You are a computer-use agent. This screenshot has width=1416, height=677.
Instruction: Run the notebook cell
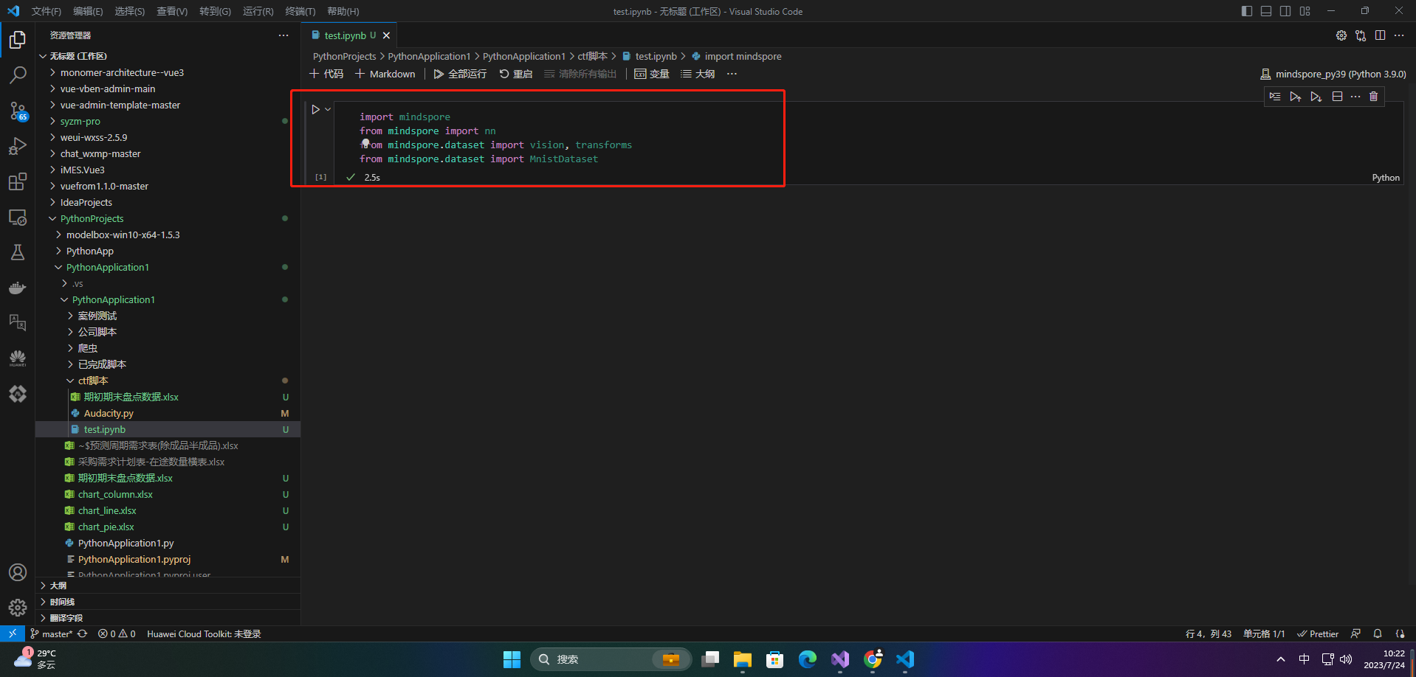(x=315, y=109)
